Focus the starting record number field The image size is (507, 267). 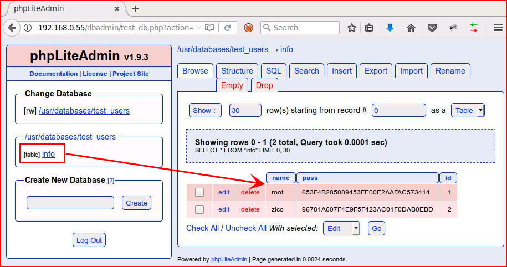(399, 111)
